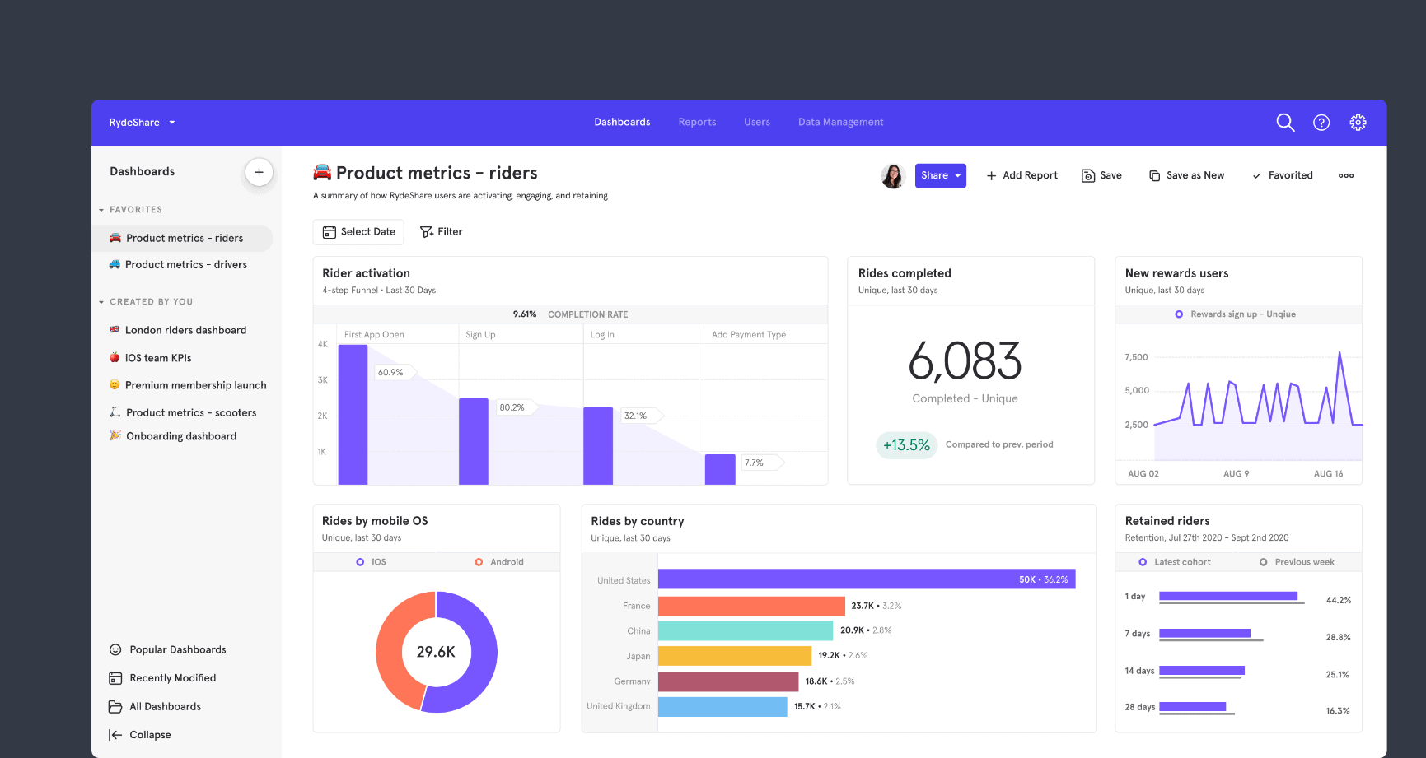Open the three-dot overflow menu near Favorited
Viewport: 1426px width, 758px height.
click(x=1346, y=175)
